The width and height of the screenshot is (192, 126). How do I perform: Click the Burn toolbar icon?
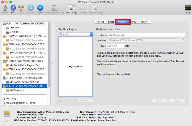pyautogui.click(x=21, y=8)
